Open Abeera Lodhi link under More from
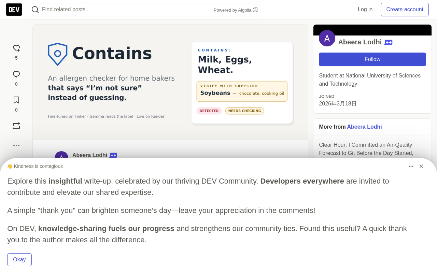 (364, 127)
